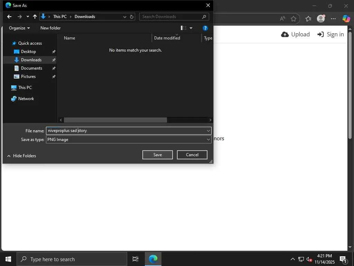354x266 pixels.
Task: Toggle Edge Read aloud icon
Action: pos(282,19)
